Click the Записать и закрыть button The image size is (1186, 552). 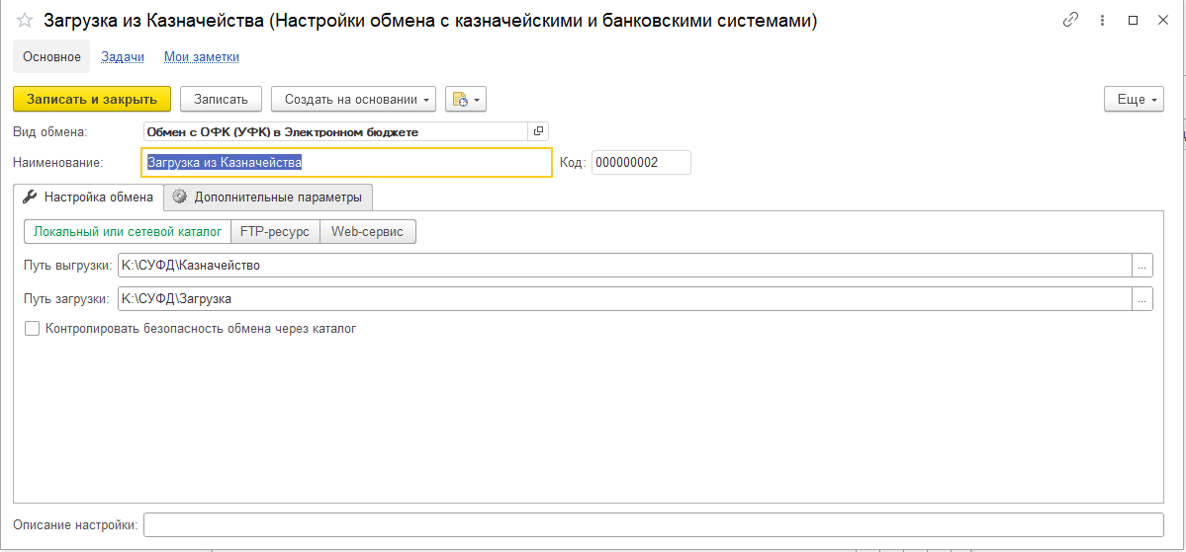92,99
